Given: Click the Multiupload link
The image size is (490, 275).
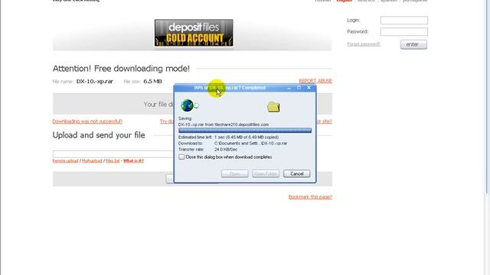Looking at the screenshot, I should [x=92, y=161].
